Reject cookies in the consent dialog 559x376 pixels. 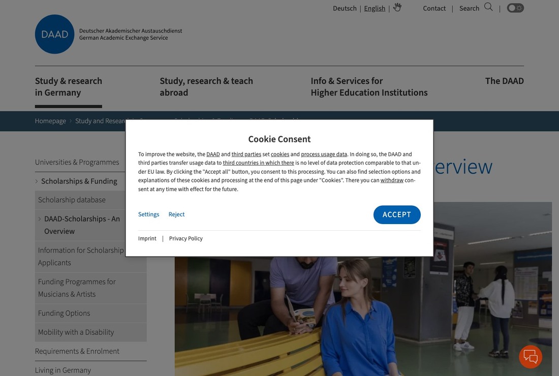[176, 214]
